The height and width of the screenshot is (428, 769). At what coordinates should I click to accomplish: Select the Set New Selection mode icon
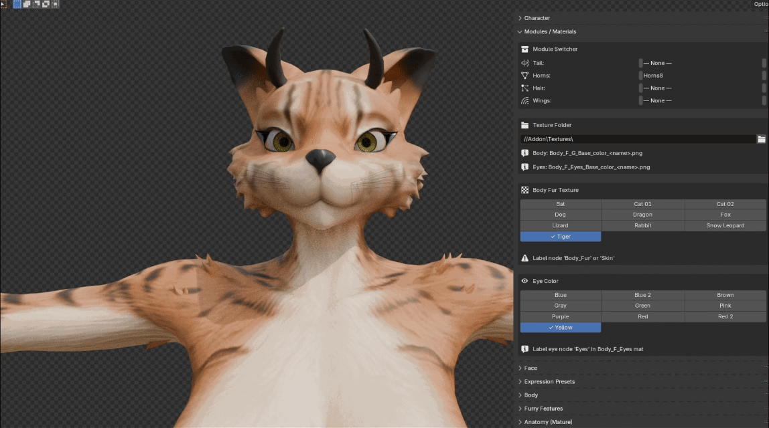(17, 4)
